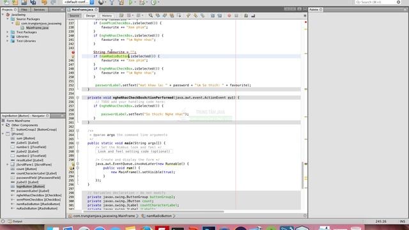Collapse the Other Components navigator node
The height and width of the screenshot is (230, 409).
[x=3, y=125]
